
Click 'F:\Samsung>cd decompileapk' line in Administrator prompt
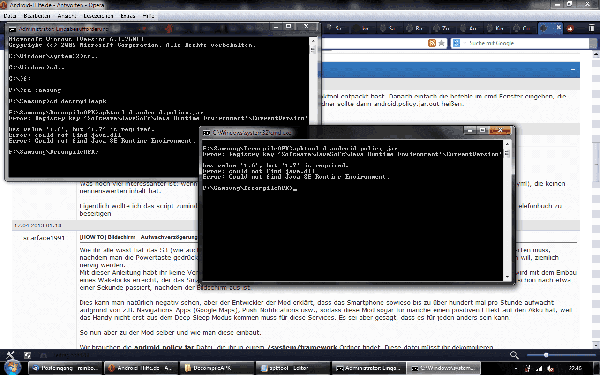[x=58, y=101]
